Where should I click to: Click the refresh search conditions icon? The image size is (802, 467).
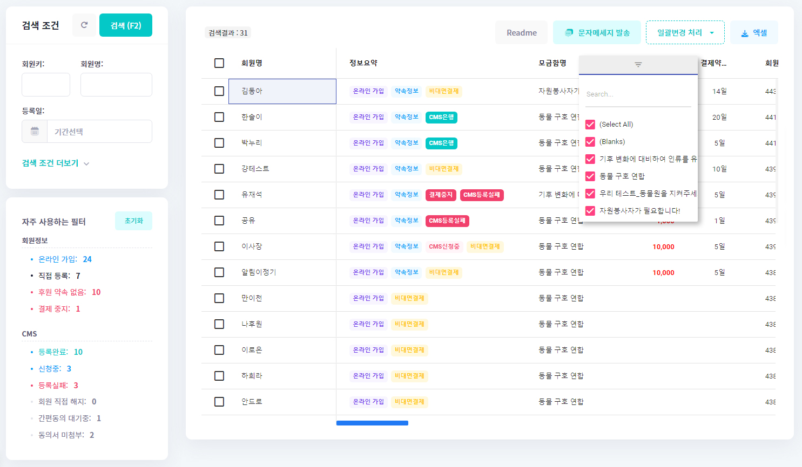[x=84, y=25]
